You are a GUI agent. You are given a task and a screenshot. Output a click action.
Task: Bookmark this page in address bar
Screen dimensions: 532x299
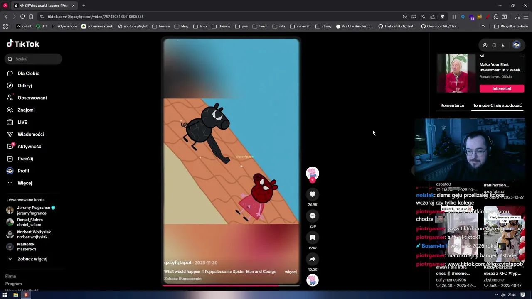(31, 17)
